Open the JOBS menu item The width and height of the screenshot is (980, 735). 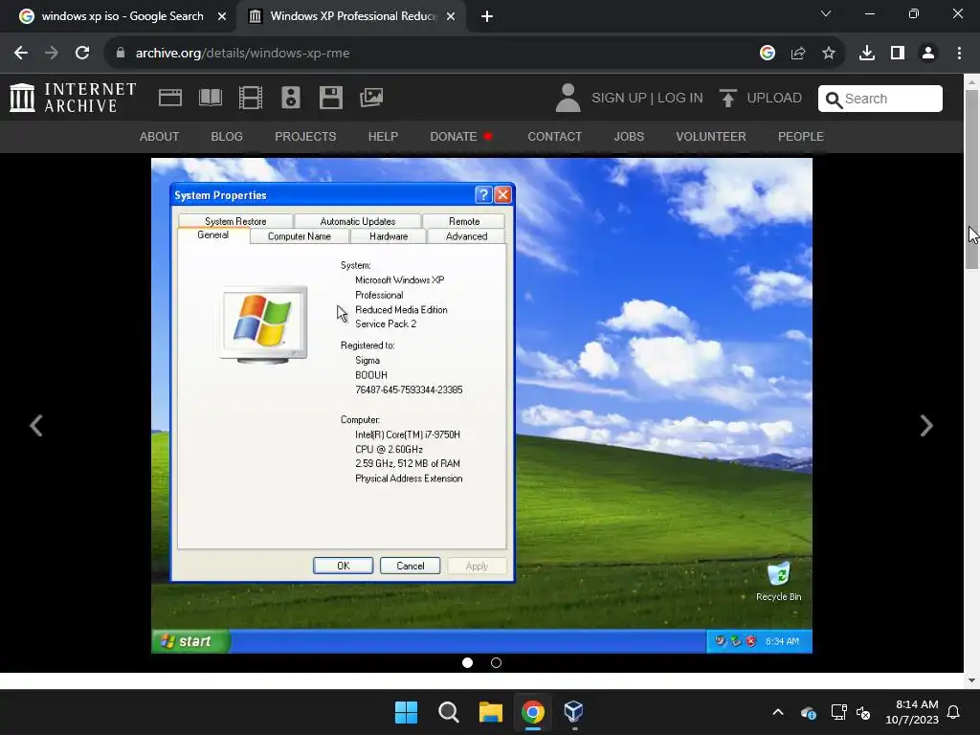click(x=629, y=136)
